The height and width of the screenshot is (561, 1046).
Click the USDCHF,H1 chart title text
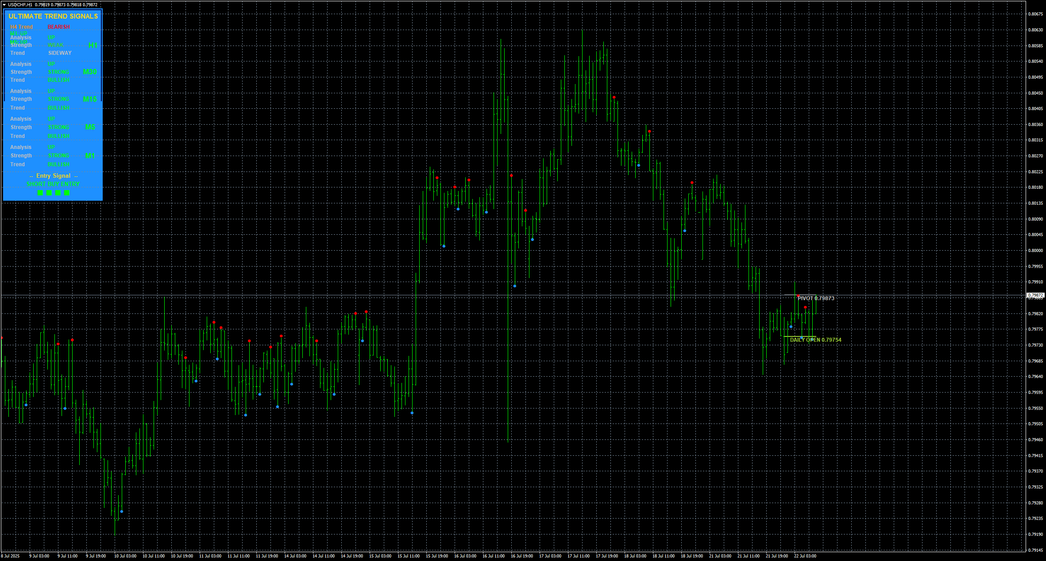(x=20, y=5)
